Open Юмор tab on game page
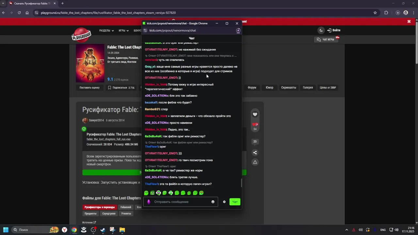The image size is (418, 235). (269, 87)
